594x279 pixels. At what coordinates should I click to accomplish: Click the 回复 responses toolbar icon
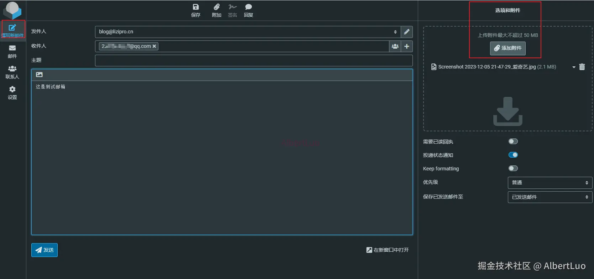click(x=248, y=10)
